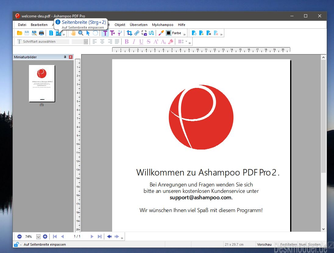Align text right
This screenshot has width=334, height=253.
110,42
